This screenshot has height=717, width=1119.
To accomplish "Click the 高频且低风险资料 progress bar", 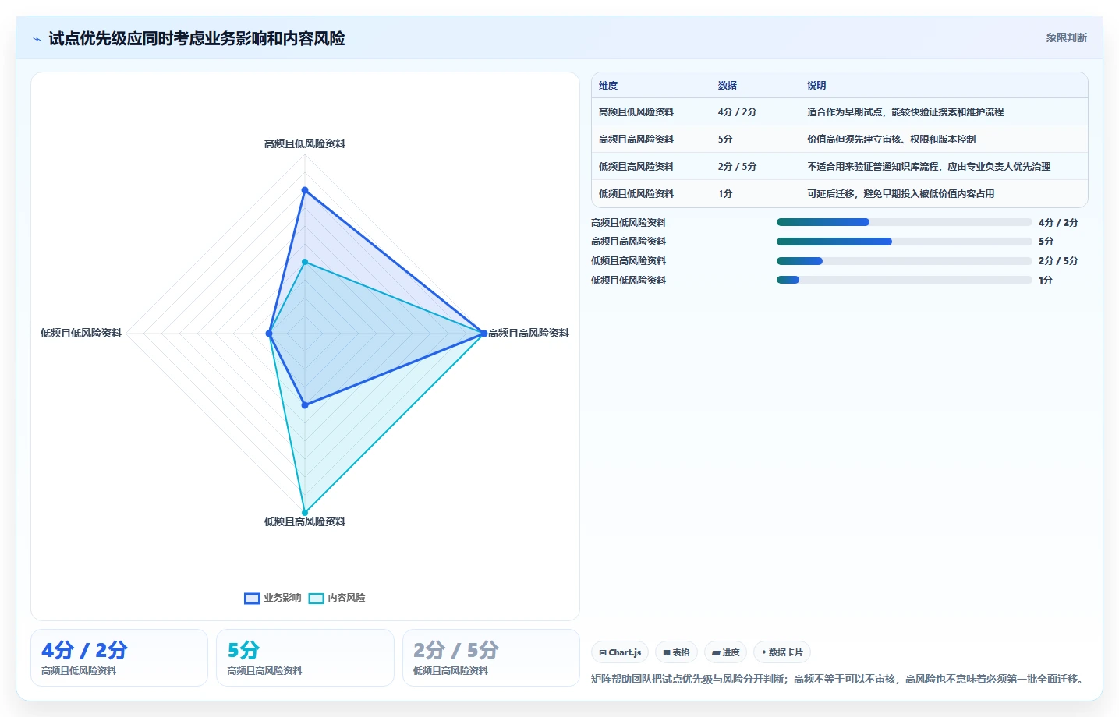I will click(905, 222).
